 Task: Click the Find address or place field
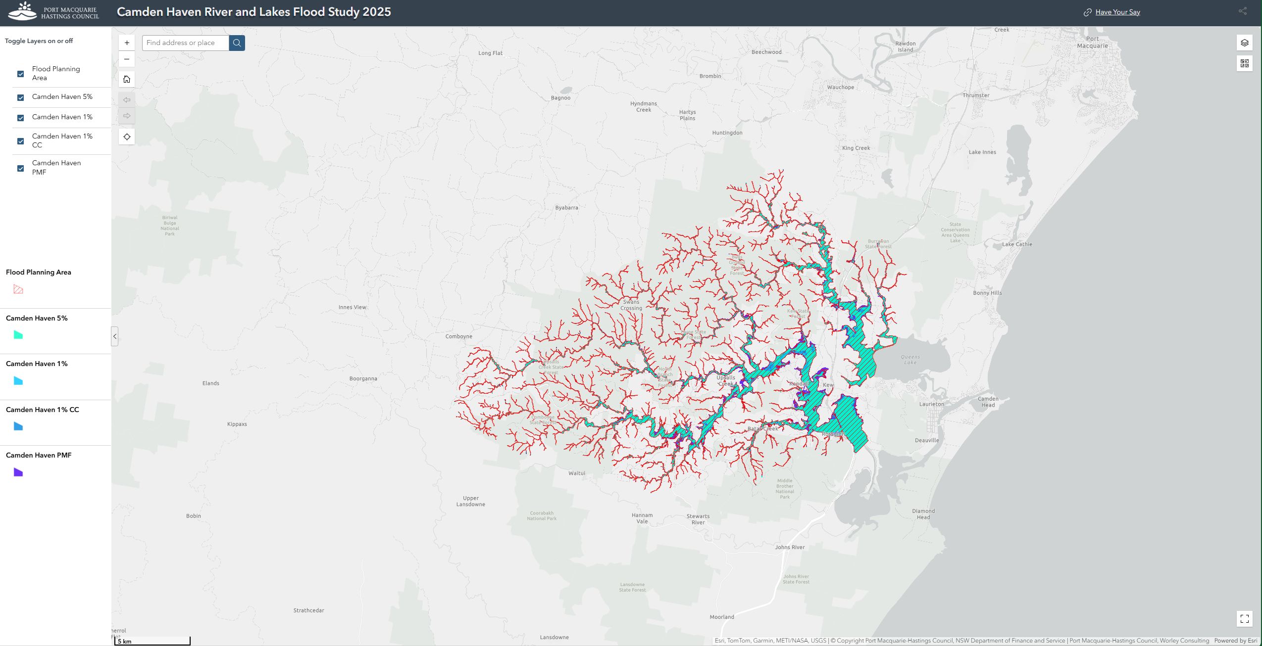[x=185, y=43]
